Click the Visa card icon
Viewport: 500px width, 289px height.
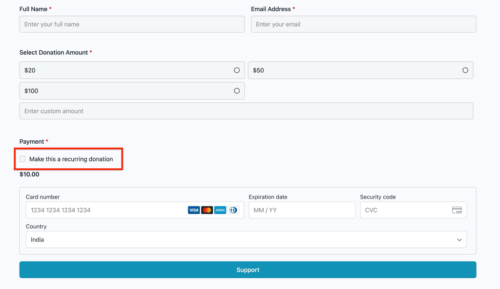coord(194,210)
